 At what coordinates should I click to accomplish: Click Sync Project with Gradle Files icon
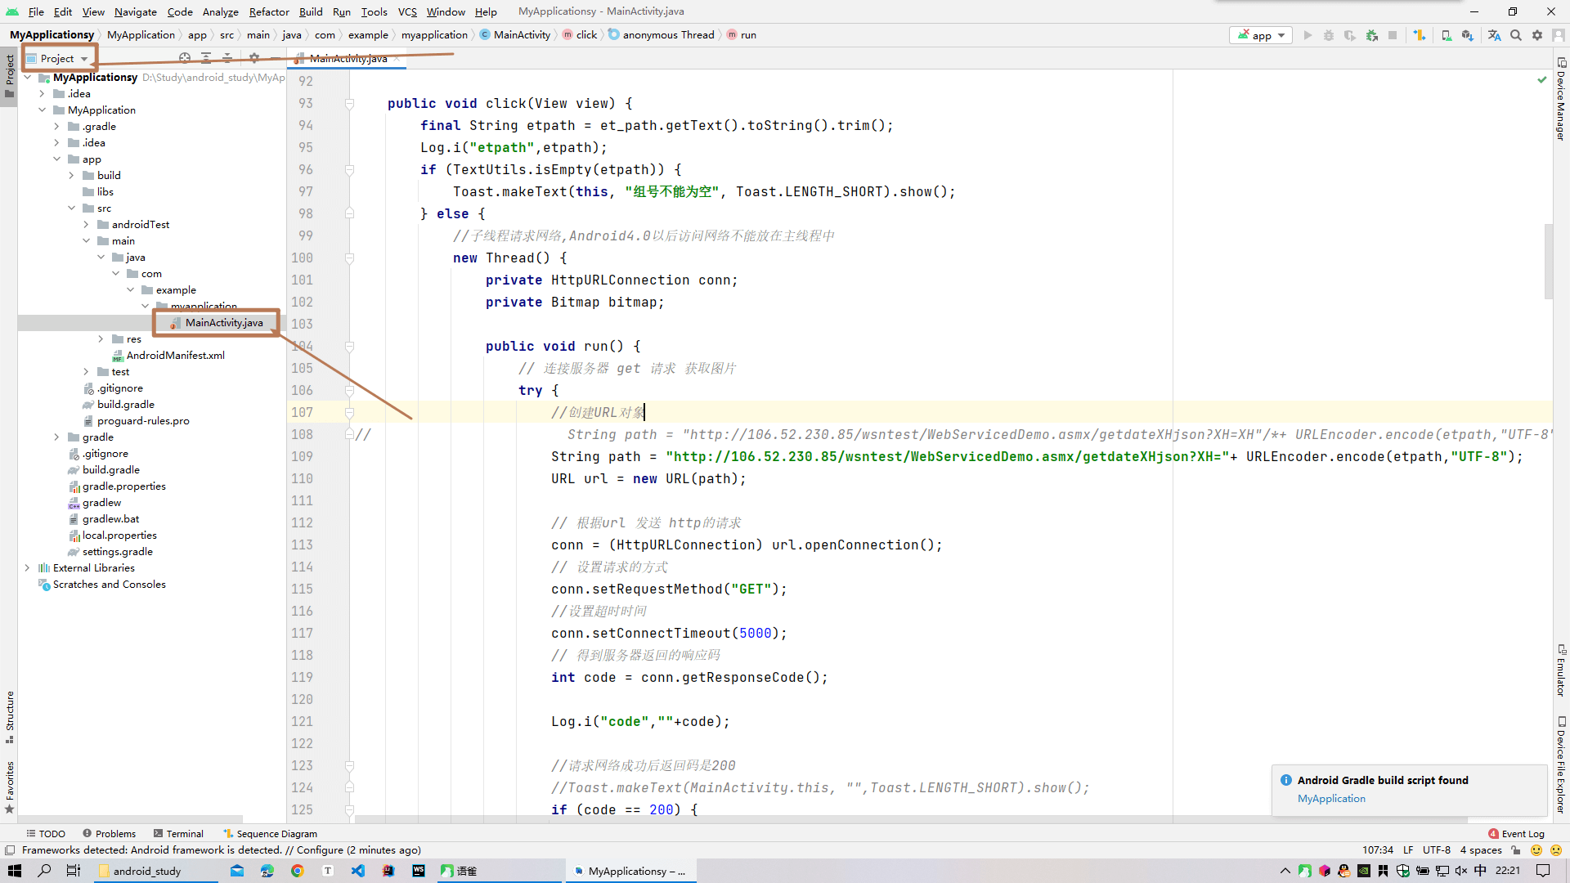tap(1420, 35)
